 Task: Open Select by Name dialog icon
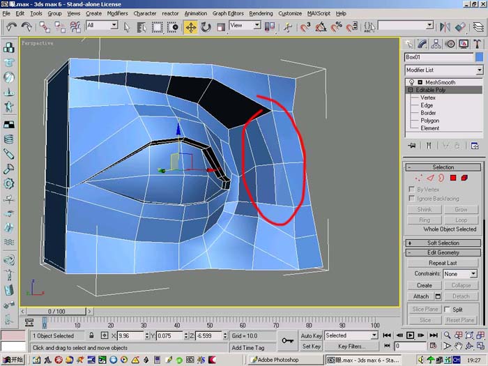point(142,27)
